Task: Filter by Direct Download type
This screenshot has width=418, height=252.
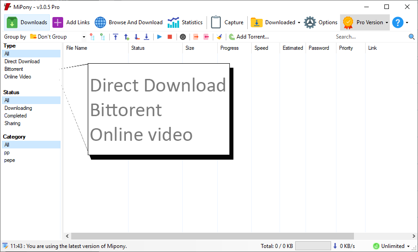Action: (22, 61)
